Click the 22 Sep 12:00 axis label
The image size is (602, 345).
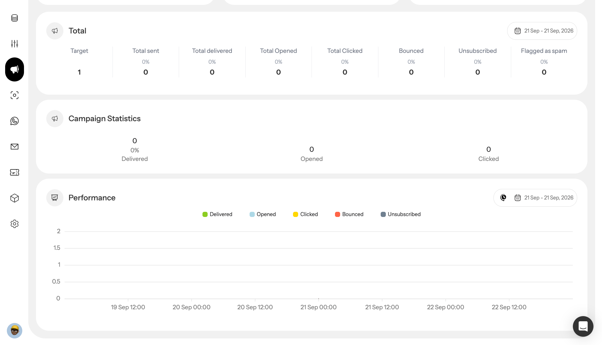coord(509,307)
